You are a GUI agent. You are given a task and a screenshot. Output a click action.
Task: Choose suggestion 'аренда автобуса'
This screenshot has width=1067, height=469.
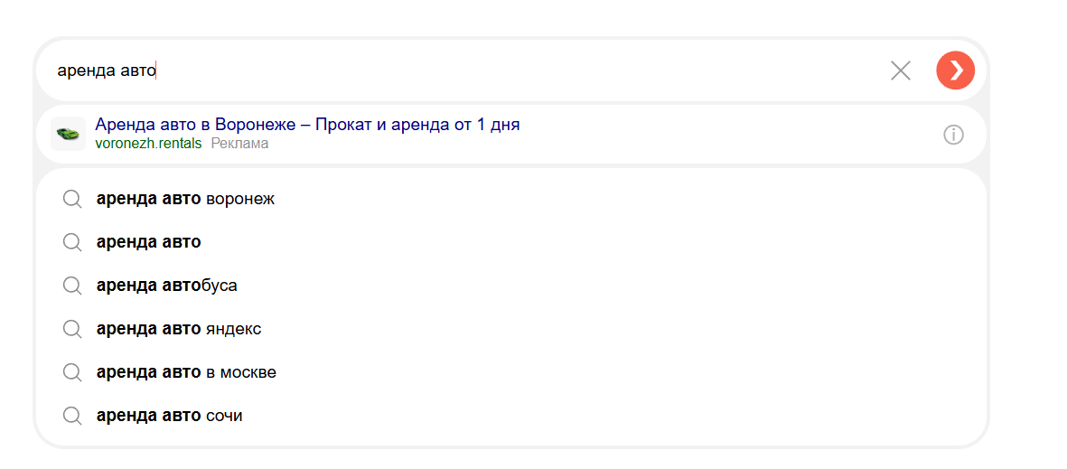[x=510, y=286]
